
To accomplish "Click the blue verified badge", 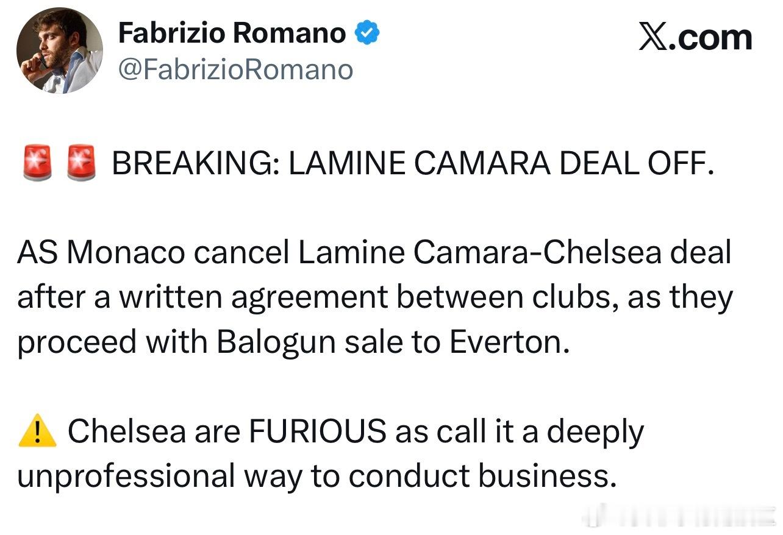I will [x=367, y=32].
